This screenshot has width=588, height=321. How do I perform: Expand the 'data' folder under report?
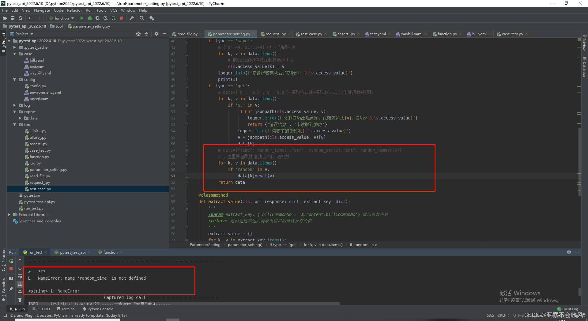coord(20,118)
